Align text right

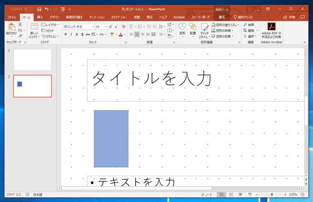click(x=142, y=34)
